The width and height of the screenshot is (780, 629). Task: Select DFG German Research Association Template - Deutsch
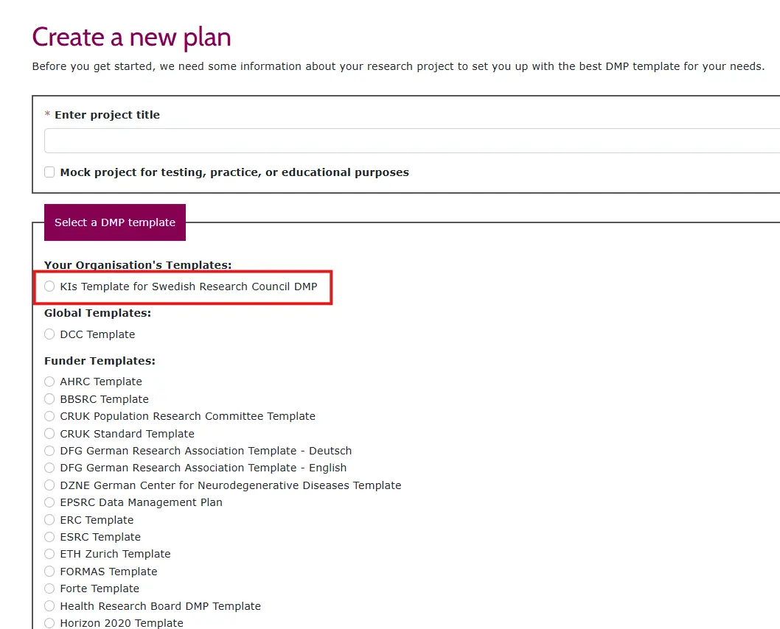(x=49, y=451)
